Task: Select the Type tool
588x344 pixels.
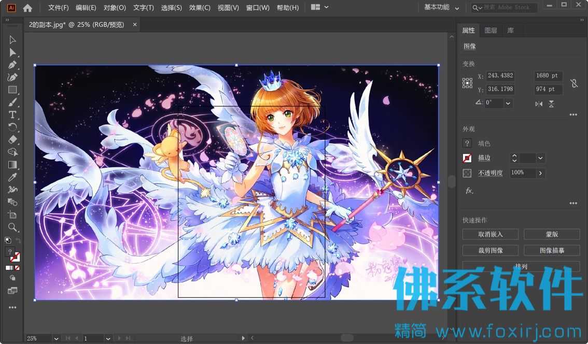Action: pyautogui.click(x=12, y=114)
